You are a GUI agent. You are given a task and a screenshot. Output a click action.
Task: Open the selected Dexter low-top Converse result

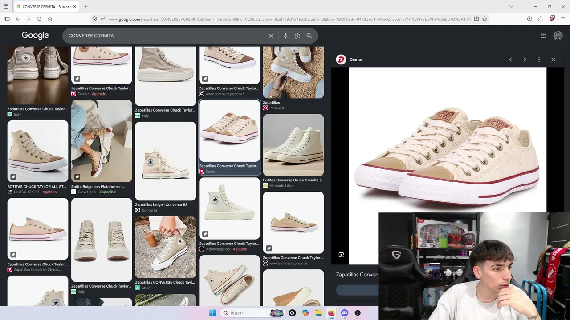tap(229, 131)
